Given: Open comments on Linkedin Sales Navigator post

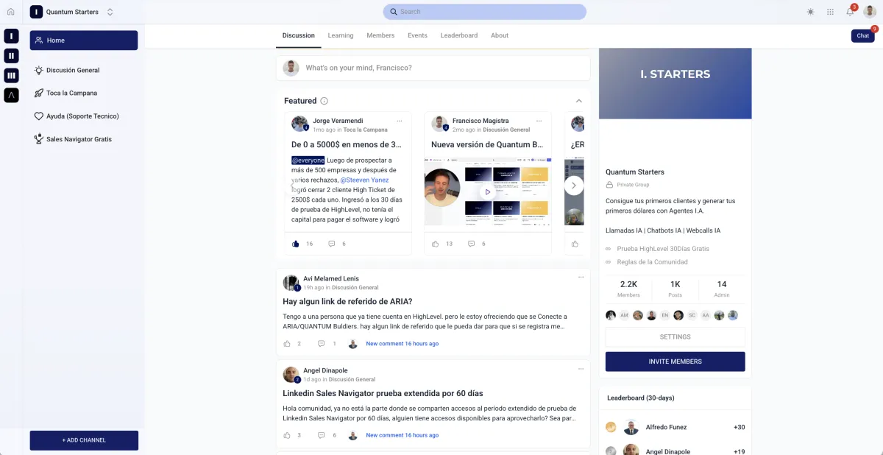Looking at the screenshot, I should click(x=322, y=435).
